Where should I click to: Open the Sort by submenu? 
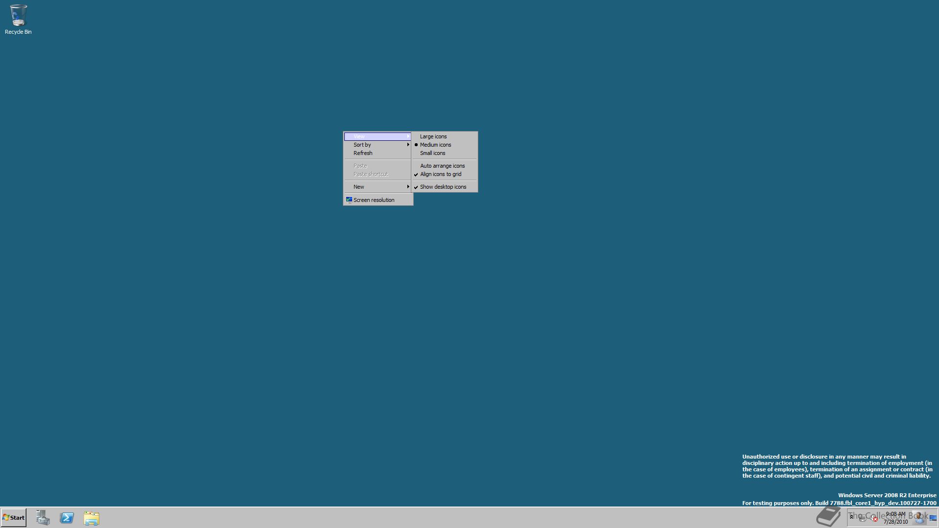(378, 145)
